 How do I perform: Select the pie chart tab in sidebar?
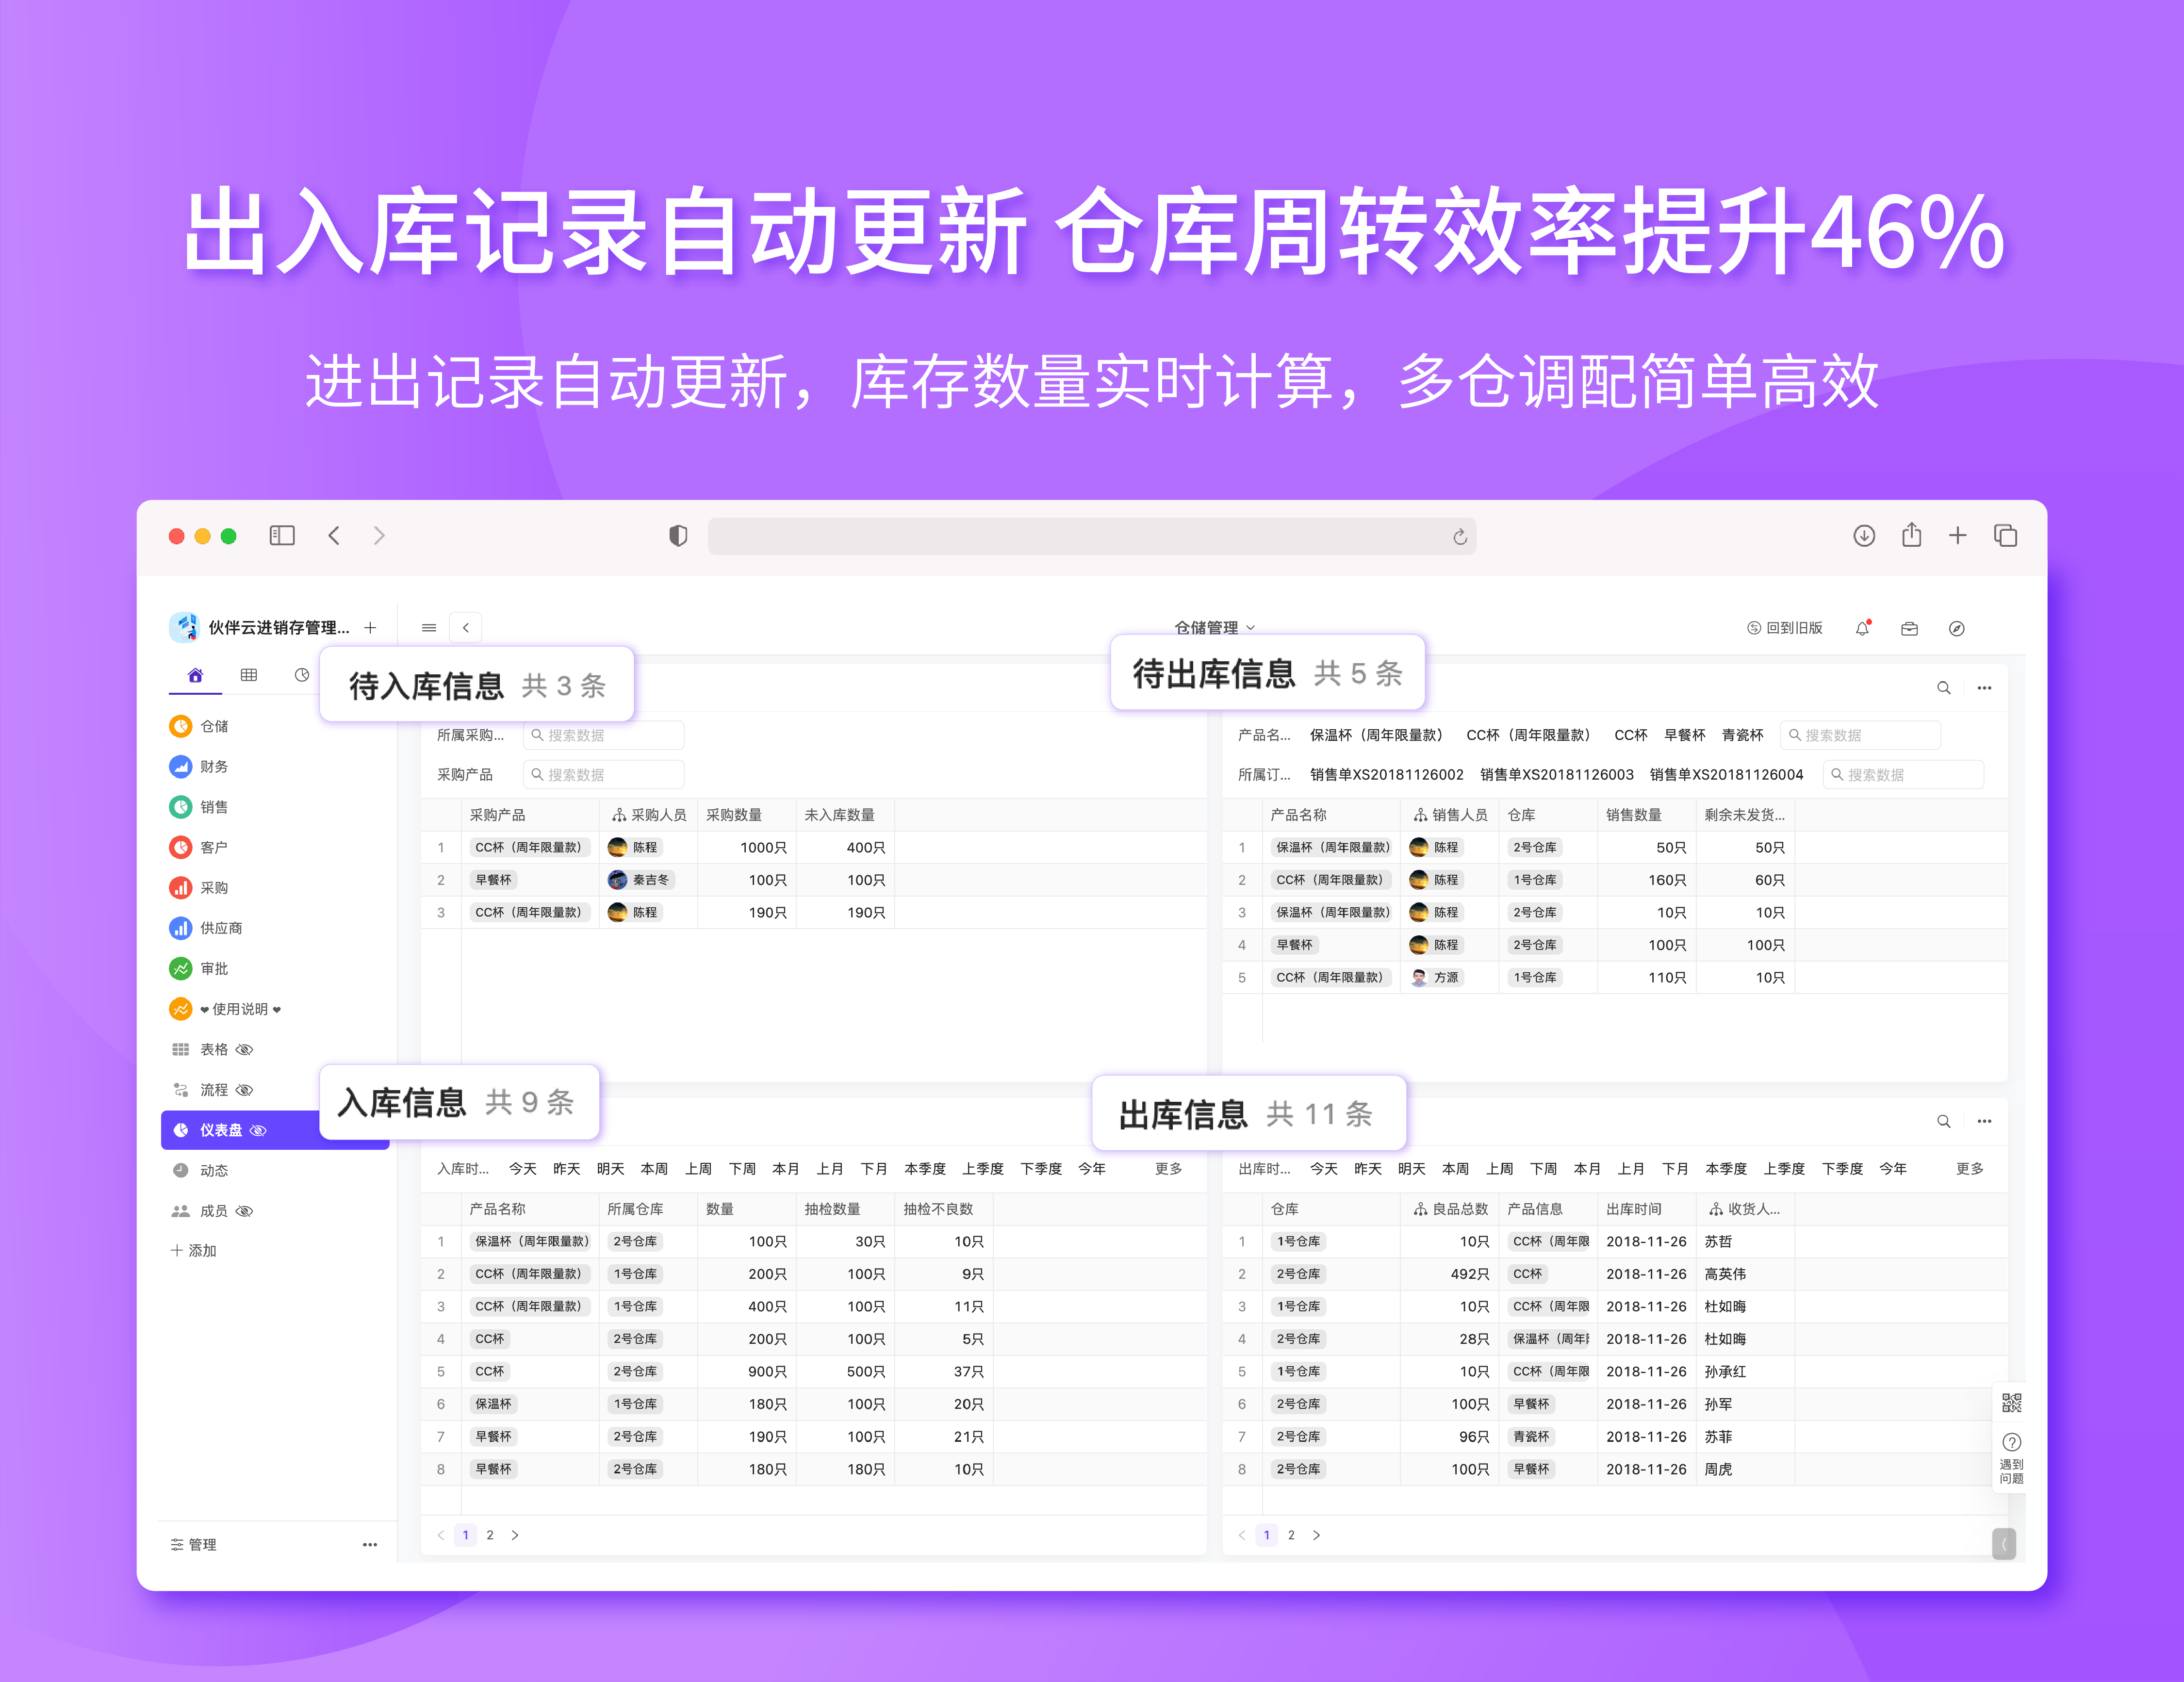click(302, 676)
